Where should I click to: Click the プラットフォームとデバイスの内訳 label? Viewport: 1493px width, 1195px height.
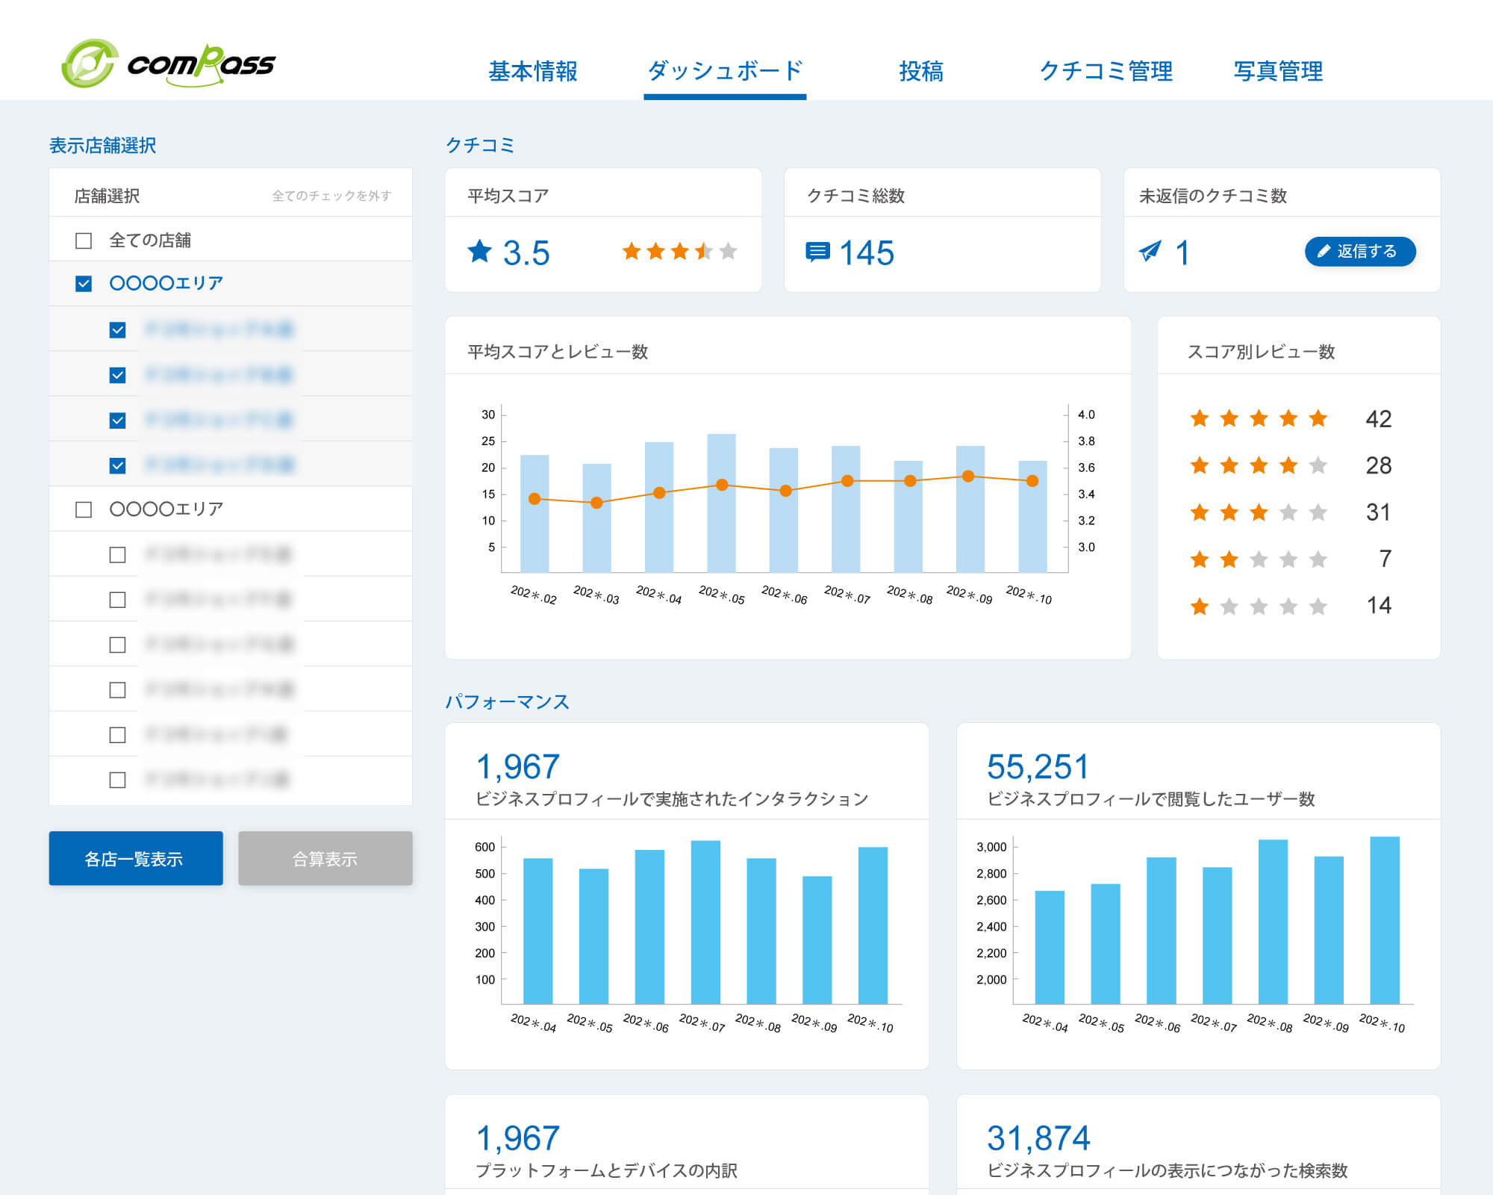[x=606, y=1170]
